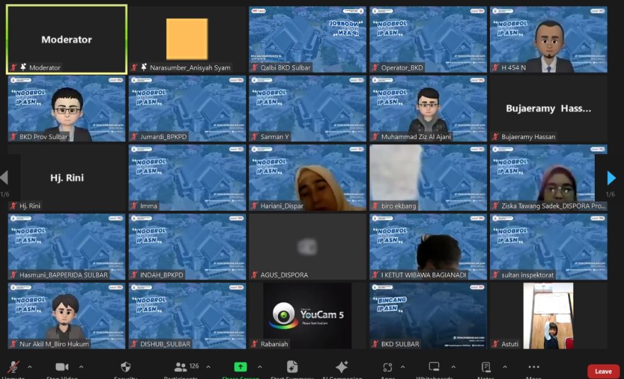Open the AI Companion sparkle icon
The height and width of the screenshot is (379, 624).
[x=342, y=367]
